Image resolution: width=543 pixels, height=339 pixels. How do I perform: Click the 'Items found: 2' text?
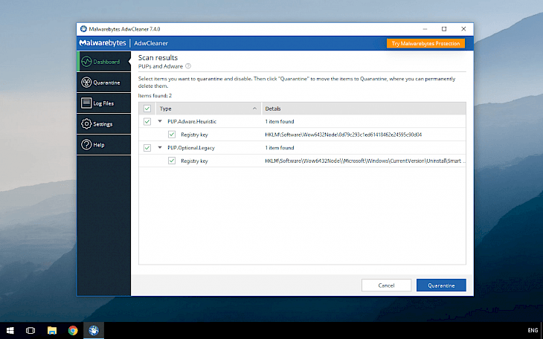pos(155,96)
